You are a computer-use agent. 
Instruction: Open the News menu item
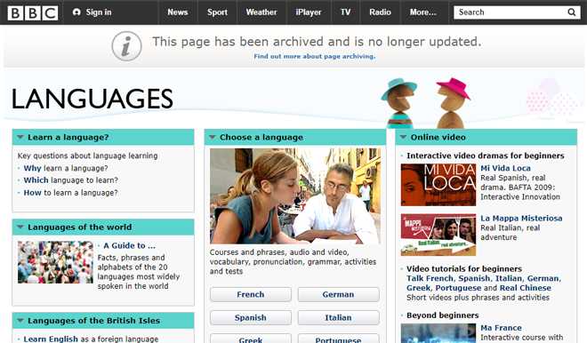pyautogui.click(x=178, y=12)
